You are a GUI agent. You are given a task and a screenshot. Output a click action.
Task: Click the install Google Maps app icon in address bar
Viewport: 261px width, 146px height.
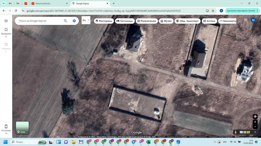(207, 11)
